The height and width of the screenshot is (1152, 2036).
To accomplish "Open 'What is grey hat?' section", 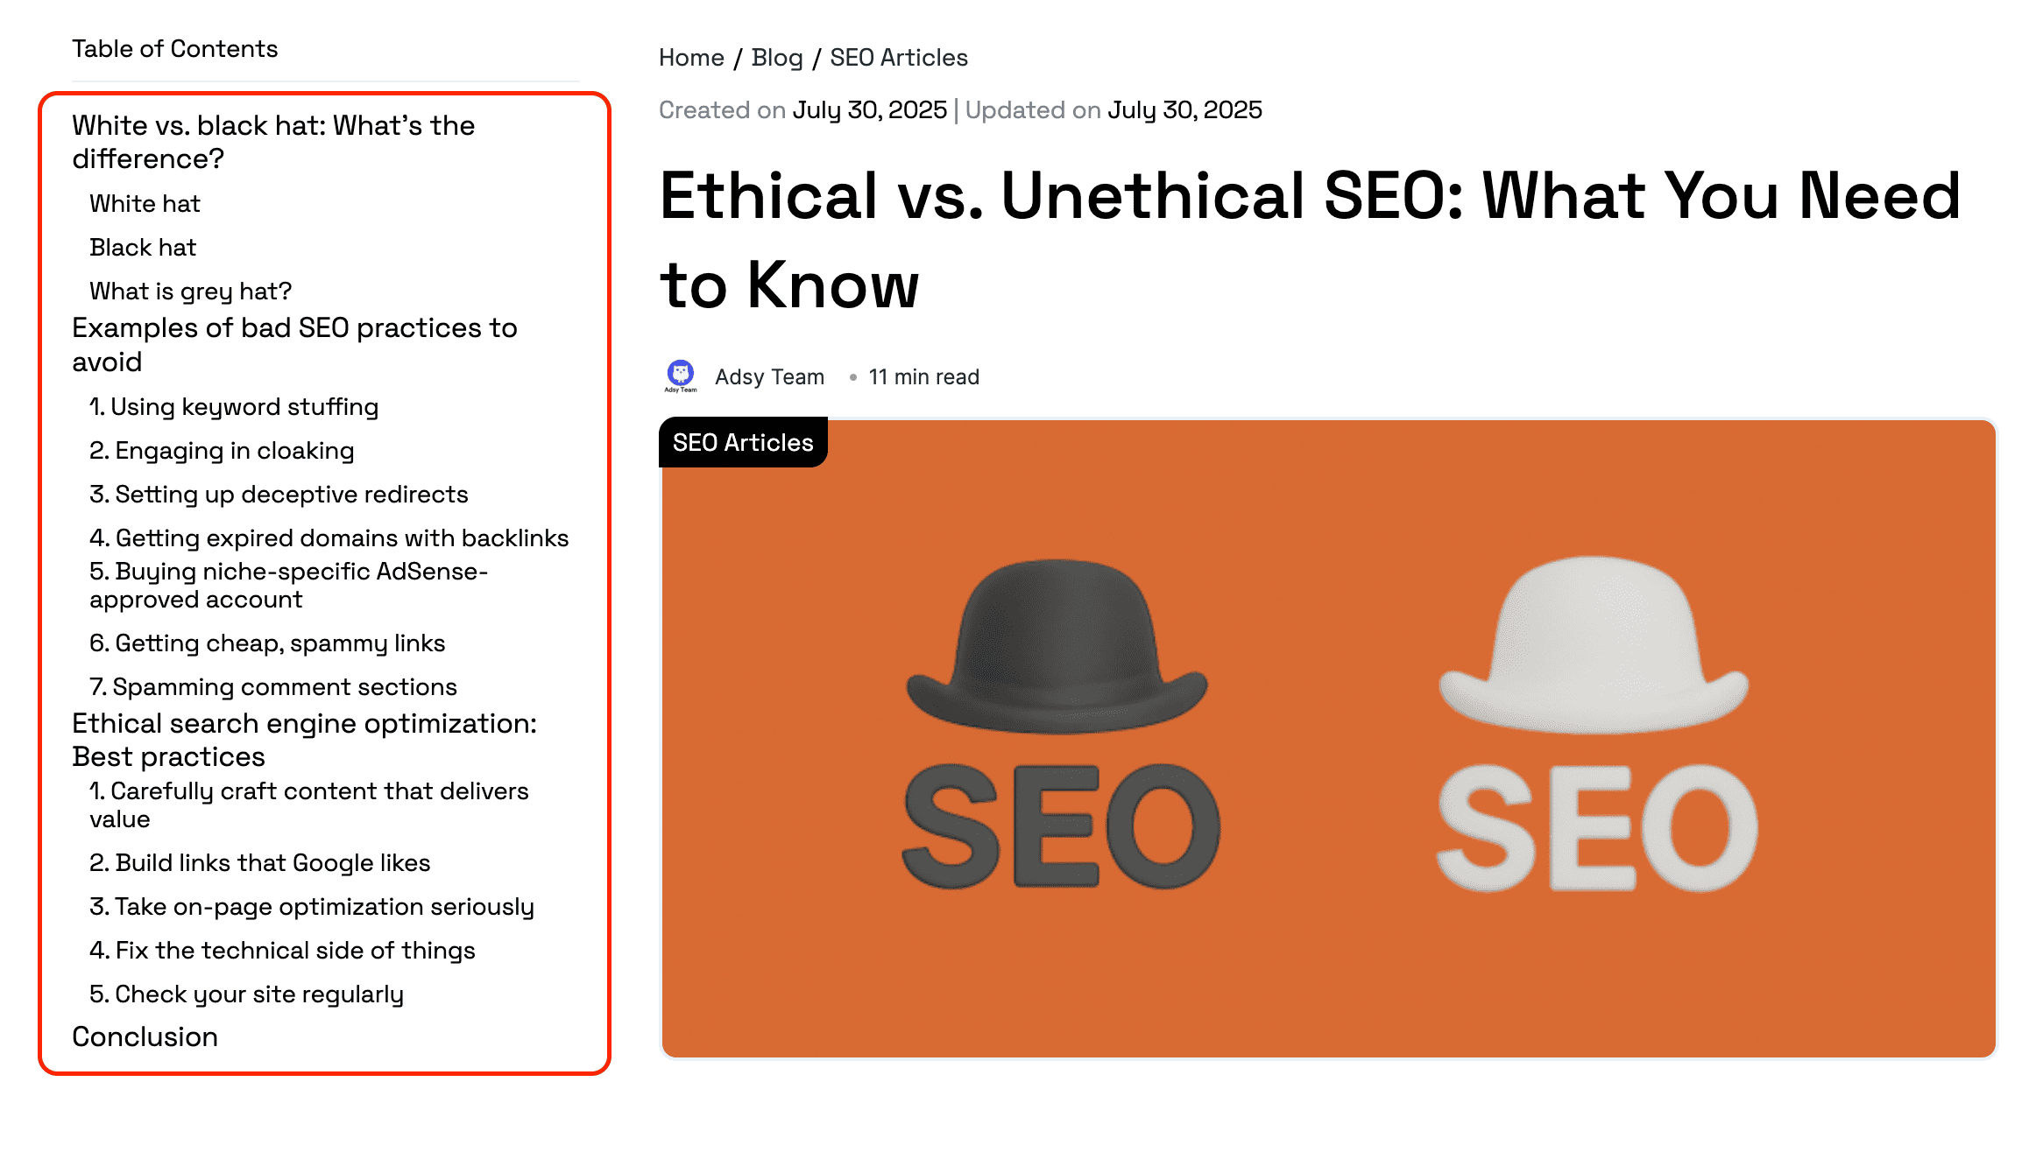I will [x=190, y=292].
